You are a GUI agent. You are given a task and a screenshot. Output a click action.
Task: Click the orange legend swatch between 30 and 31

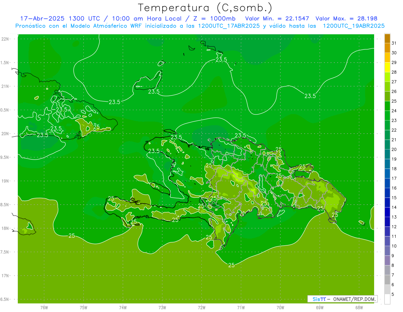point(387,48)
